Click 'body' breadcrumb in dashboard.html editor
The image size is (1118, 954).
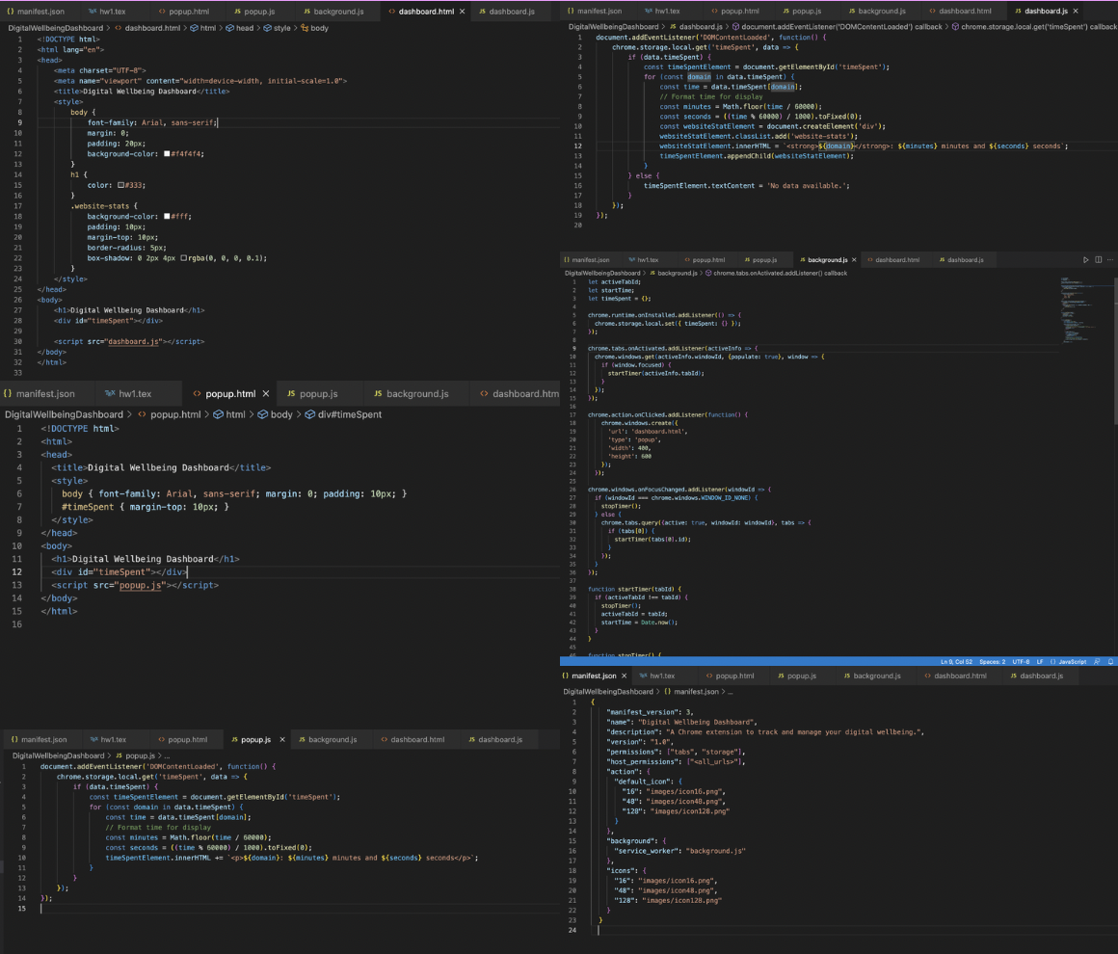314,28
